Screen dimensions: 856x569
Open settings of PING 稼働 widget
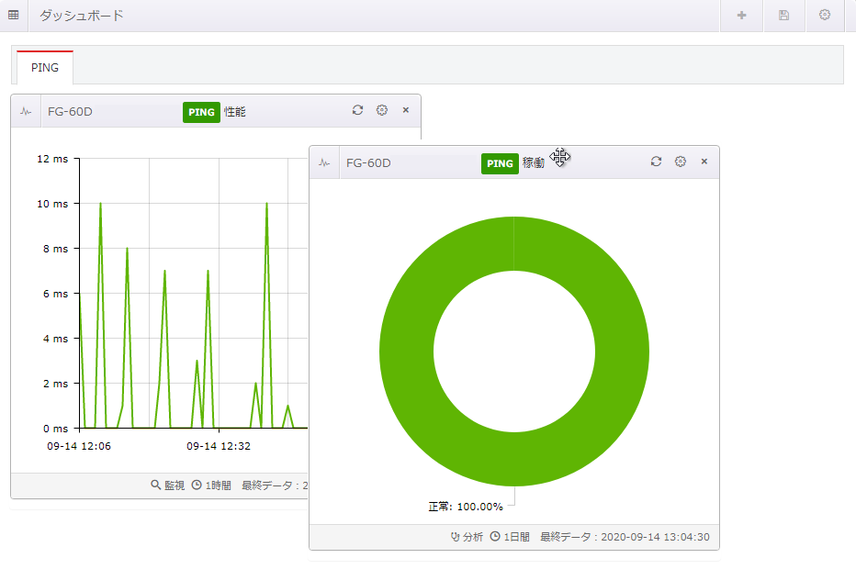681,162
